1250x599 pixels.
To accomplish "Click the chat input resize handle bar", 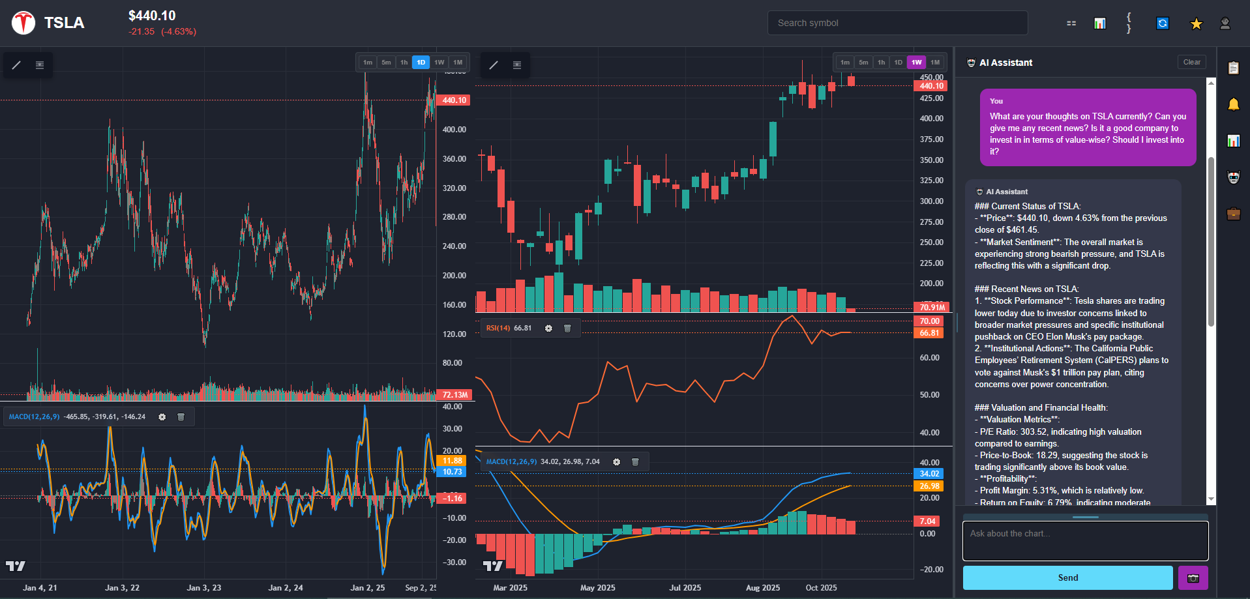I will coord(1086,517).
